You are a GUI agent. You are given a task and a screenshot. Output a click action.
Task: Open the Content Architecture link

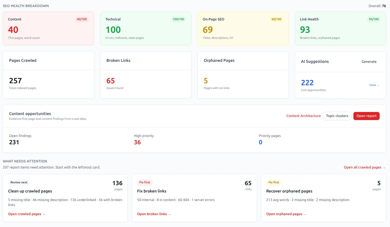pyautogui.click(x=303, y=116)
